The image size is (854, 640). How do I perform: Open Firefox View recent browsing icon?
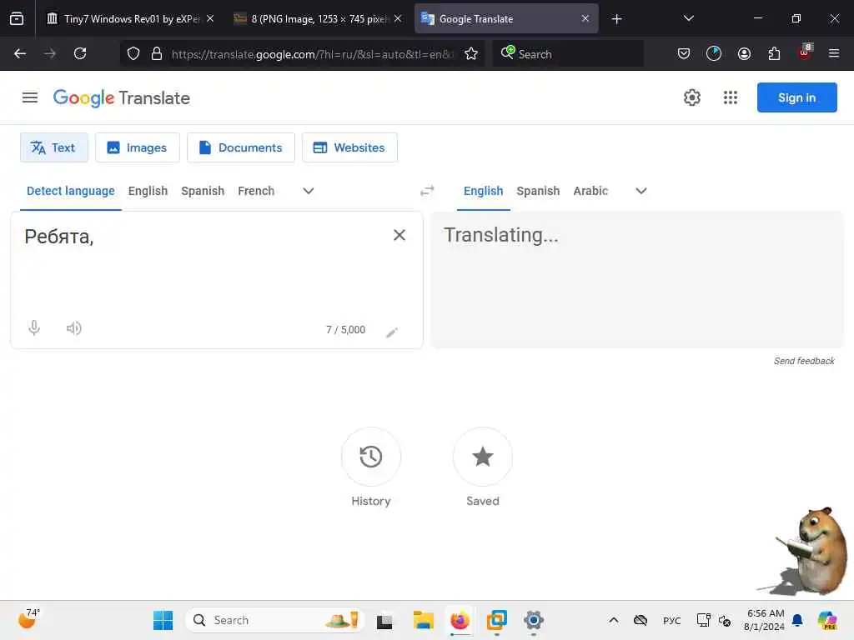[x=17, y=18]
